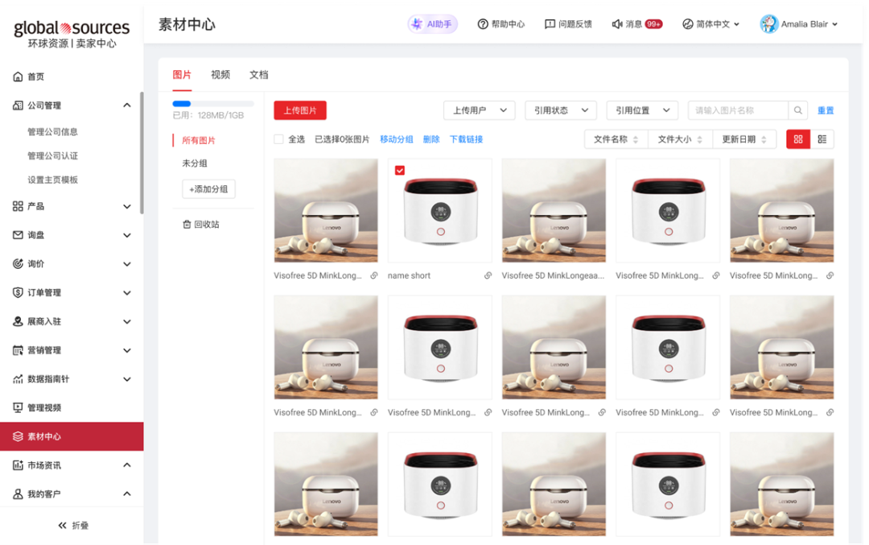
Task: Sort by 更新日期
Action: click(x=744, y=139)
